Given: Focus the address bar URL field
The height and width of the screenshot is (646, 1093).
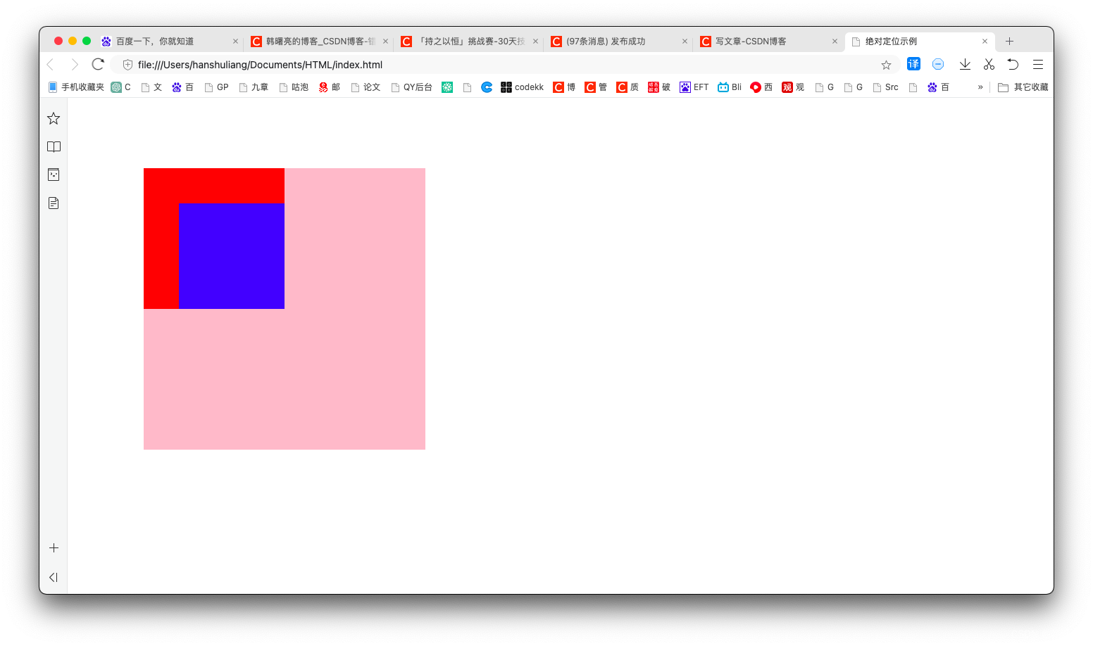Looking at the screenshot, I should (x=504, y=65).
